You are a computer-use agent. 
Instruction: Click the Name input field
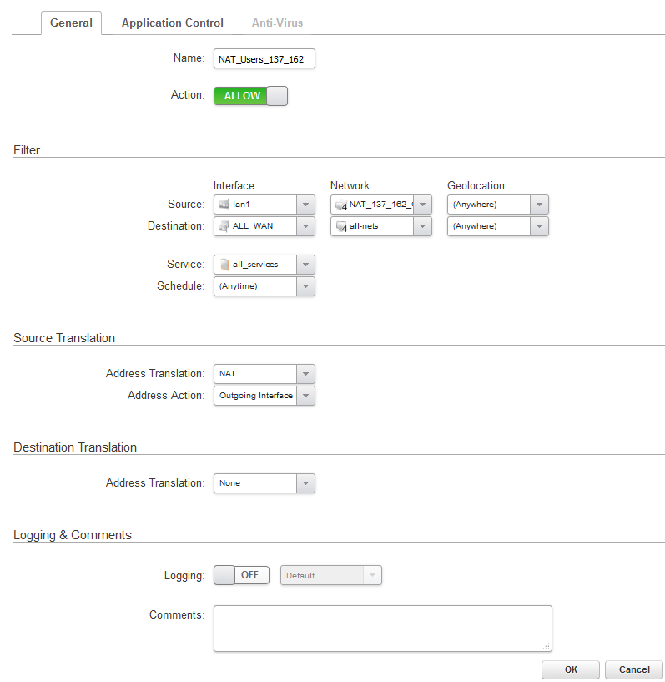click(x=264, y=59)
